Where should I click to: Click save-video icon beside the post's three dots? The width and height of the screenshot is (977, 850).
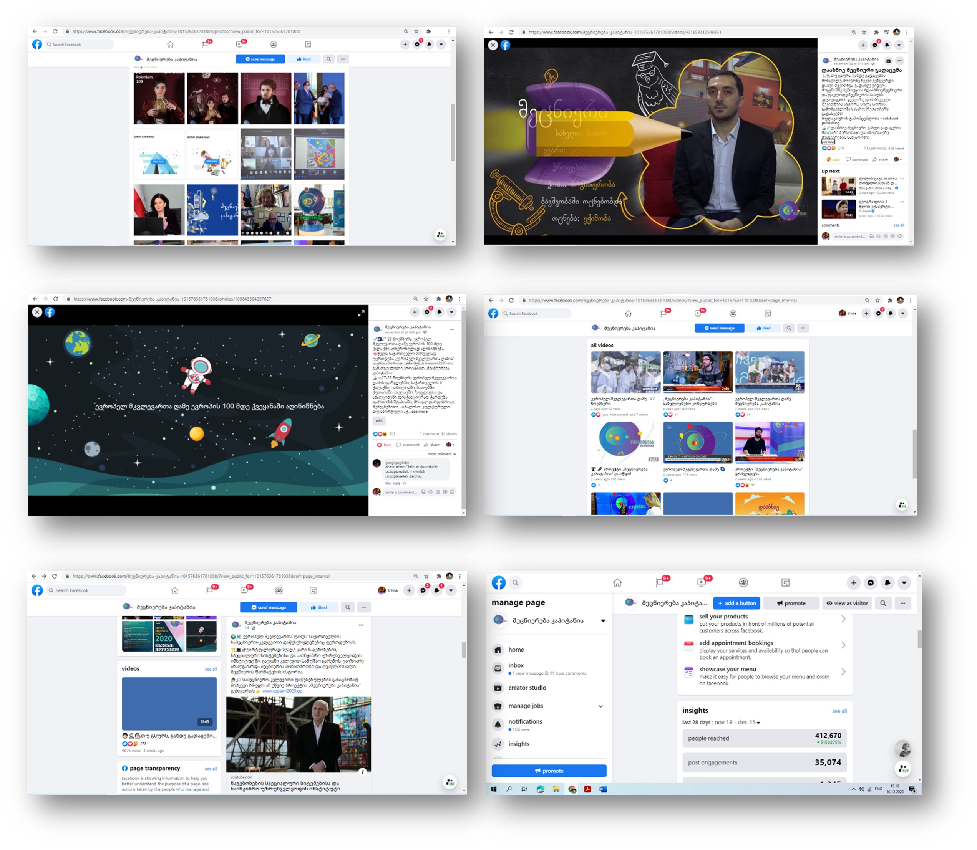tap(888, 61)
